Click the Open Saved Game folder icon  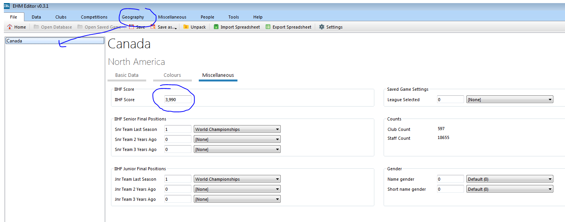click(80, 27)
